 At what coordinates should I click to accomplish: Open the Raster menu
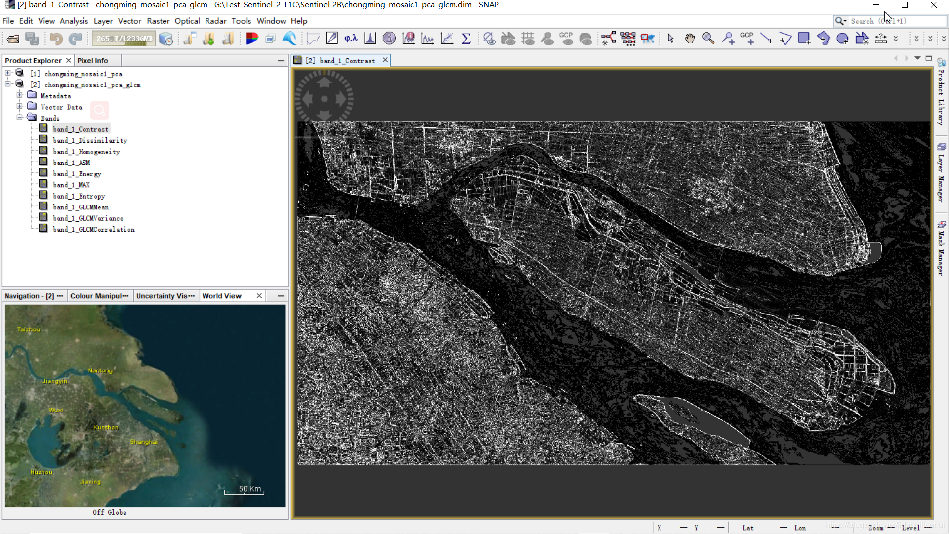point(159,21)
